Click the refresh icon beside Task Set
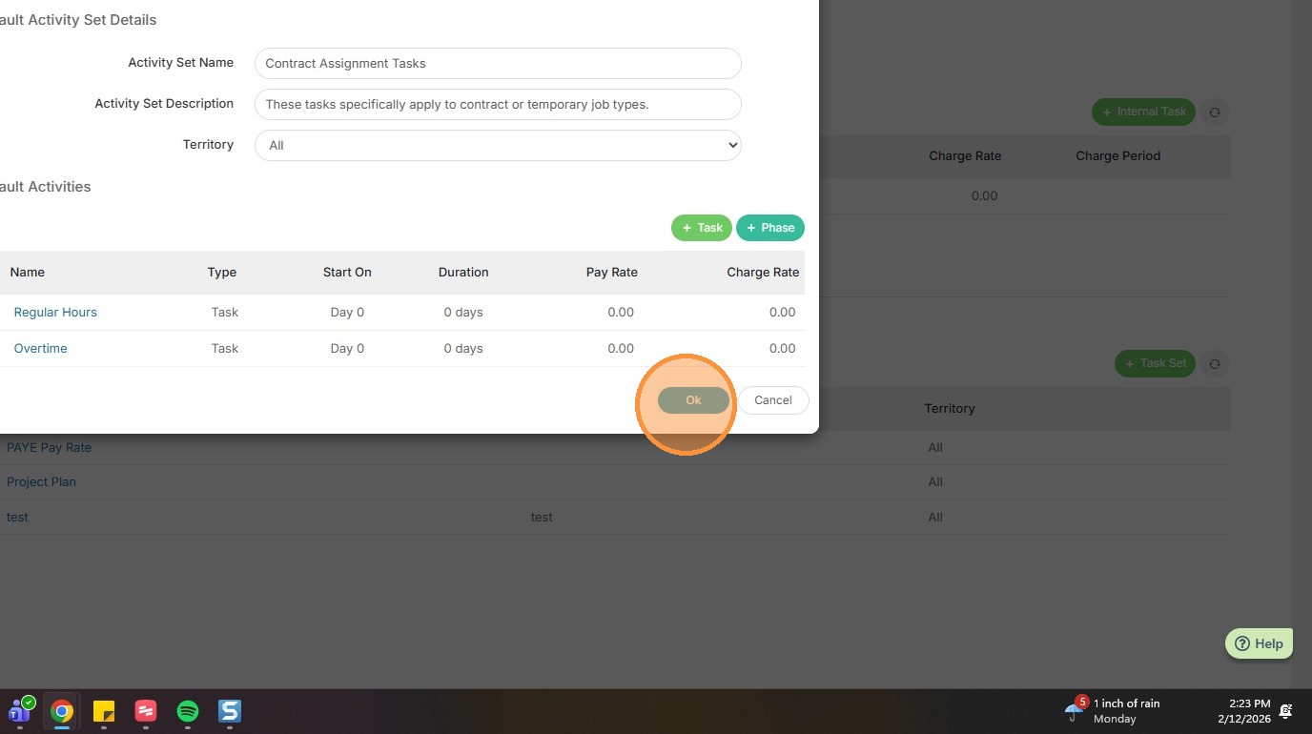This screenshot has width=1312, height=734. click(x=1214, y=364)
